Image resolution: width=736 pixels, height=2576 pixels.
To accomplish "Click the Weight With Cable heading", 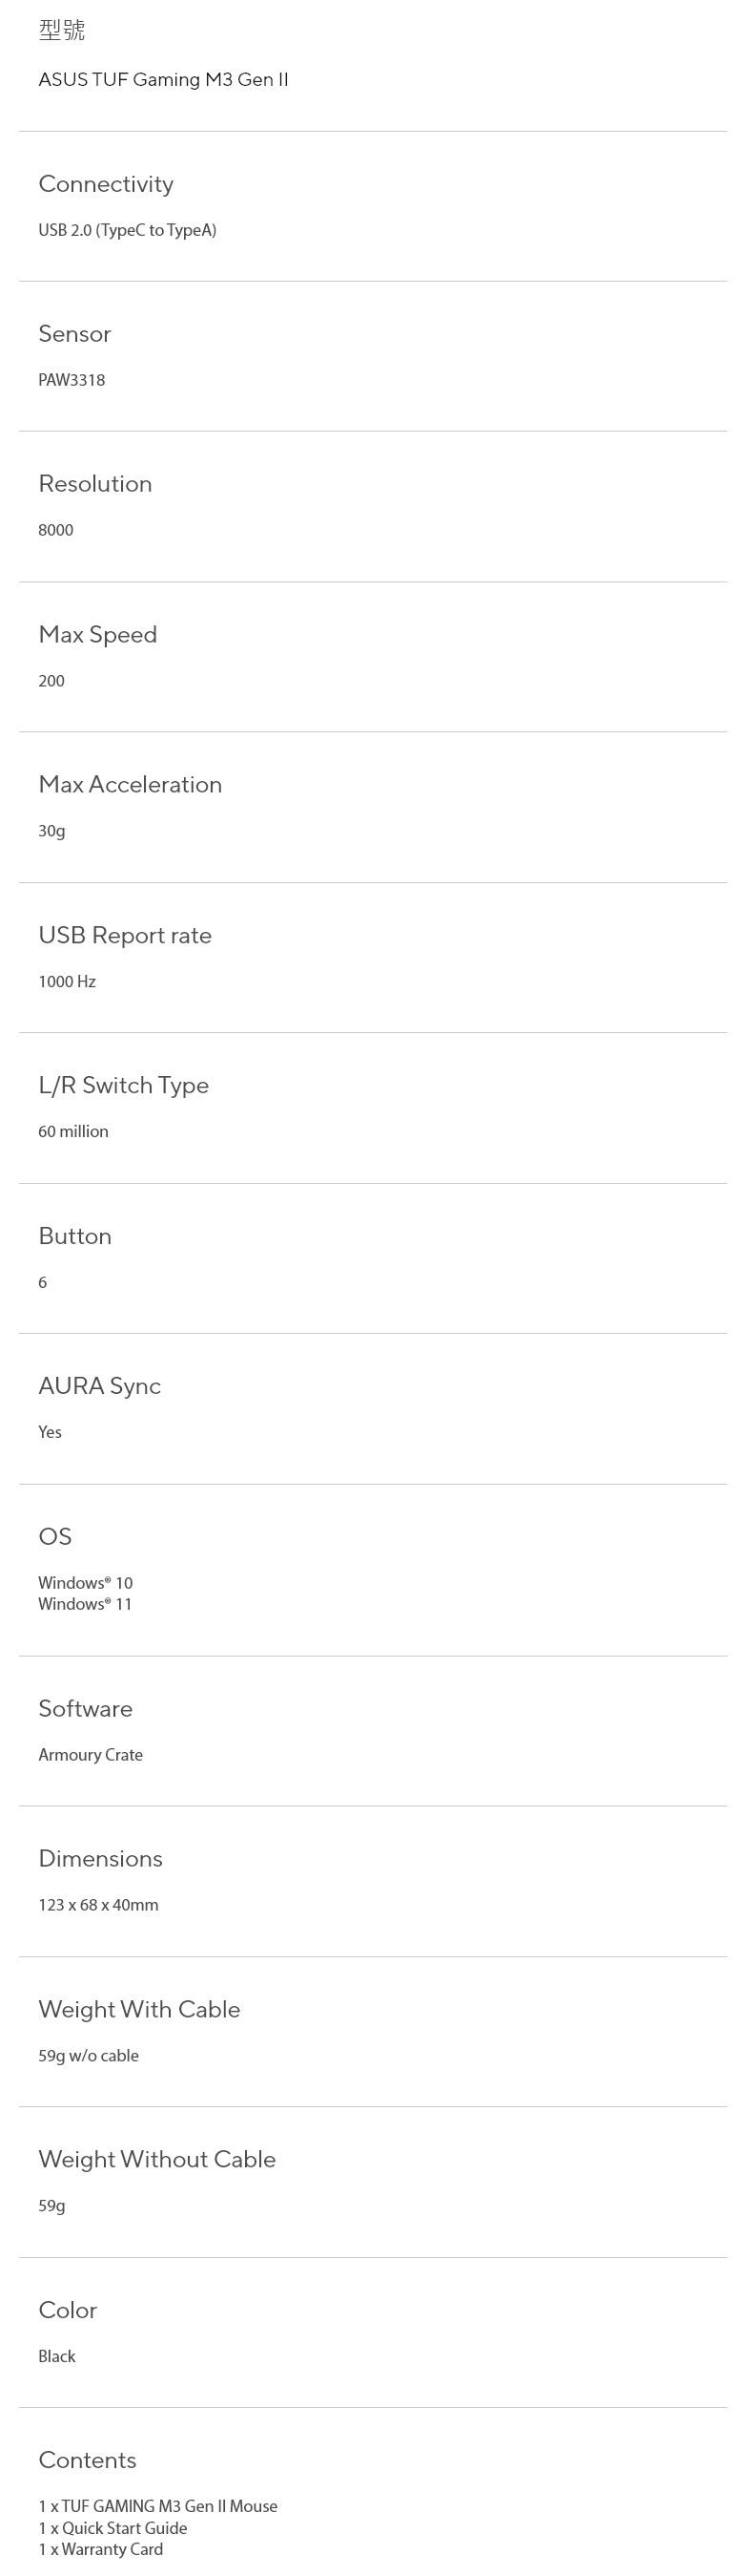I will pos(139,2010).
